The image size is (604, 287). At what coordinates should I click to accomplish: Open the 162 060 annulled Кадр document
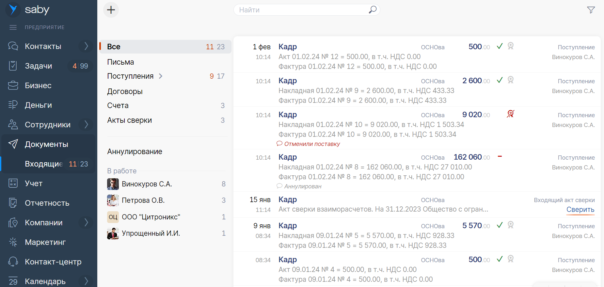click(375, 167)
